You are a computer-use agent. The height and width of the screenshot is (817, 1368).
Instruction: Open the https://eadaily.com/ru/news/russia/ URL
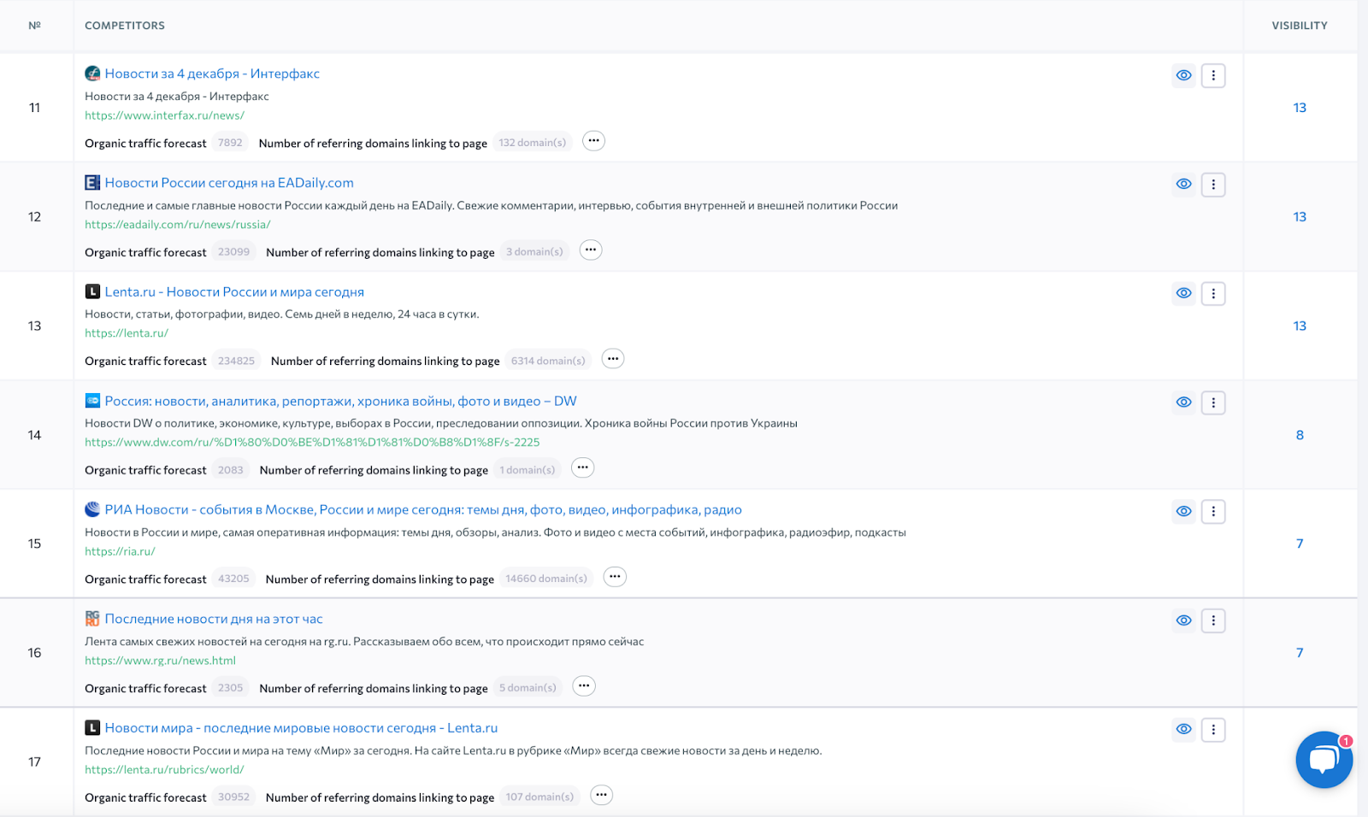click(177, 225)
